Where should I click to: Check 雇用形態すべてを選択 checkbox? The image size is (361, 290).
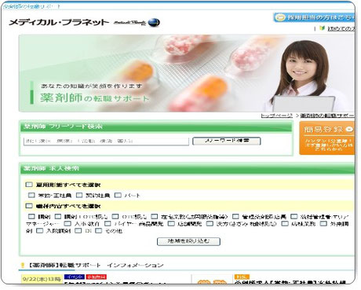pyautogui.click(x=29, y=185)
